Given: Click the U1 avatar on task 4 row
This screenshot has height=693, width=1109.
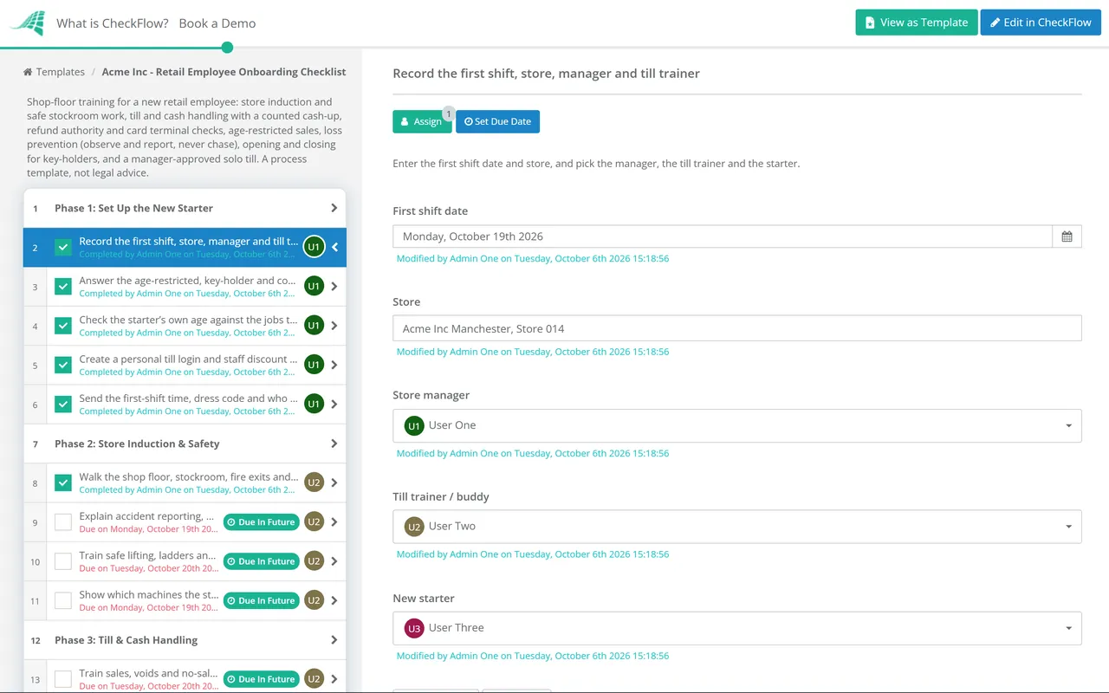Looking at the screenshot, I should pyautogui.click(x=314, y=326).
